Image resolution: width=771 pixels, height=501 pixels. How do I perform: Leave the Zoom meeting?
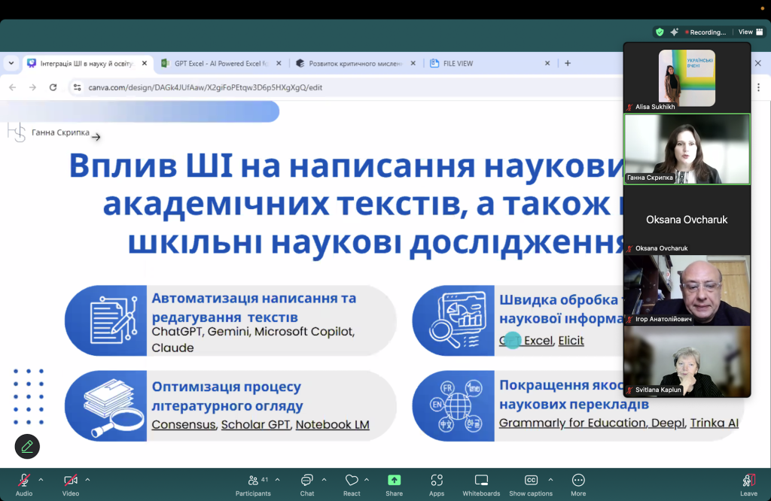point(748,484)
